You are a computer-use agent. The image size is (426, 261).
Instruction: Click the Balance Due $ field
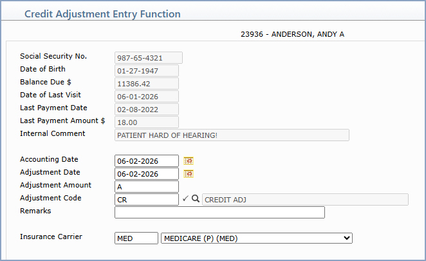147,84
